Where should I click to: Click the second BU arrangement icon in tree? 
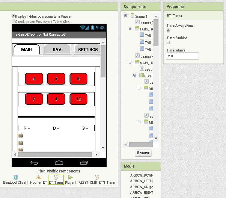coord(146,122)
